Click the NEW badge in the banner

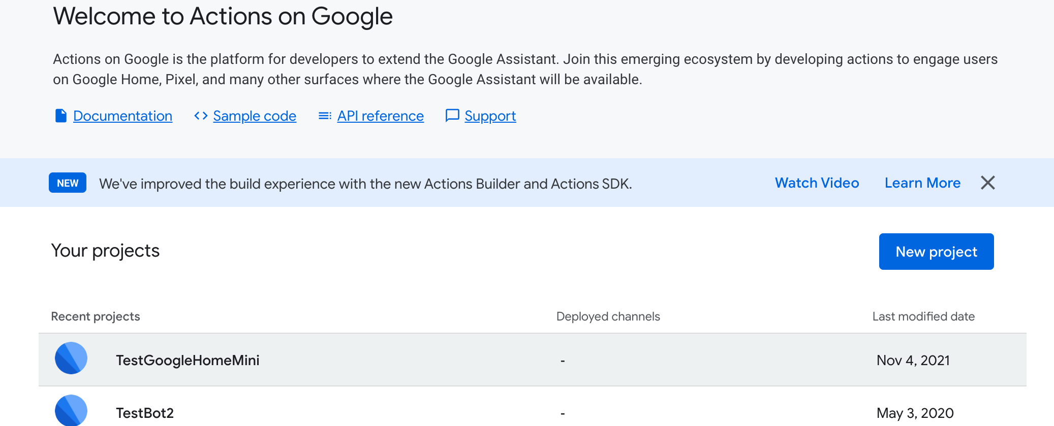coord(67,183)
